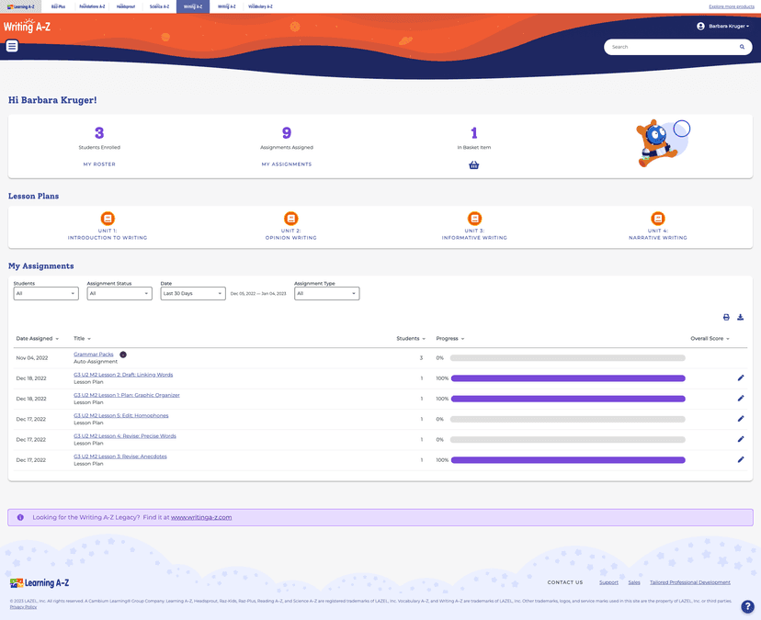
Task: Expand the Date filter set to Last 30 Days
Action: click(193, 293)
